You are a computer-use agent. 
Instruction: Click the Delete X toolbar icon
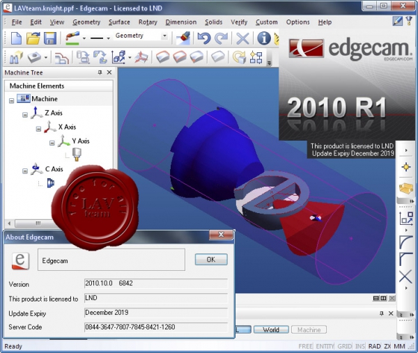coord(242,38)
